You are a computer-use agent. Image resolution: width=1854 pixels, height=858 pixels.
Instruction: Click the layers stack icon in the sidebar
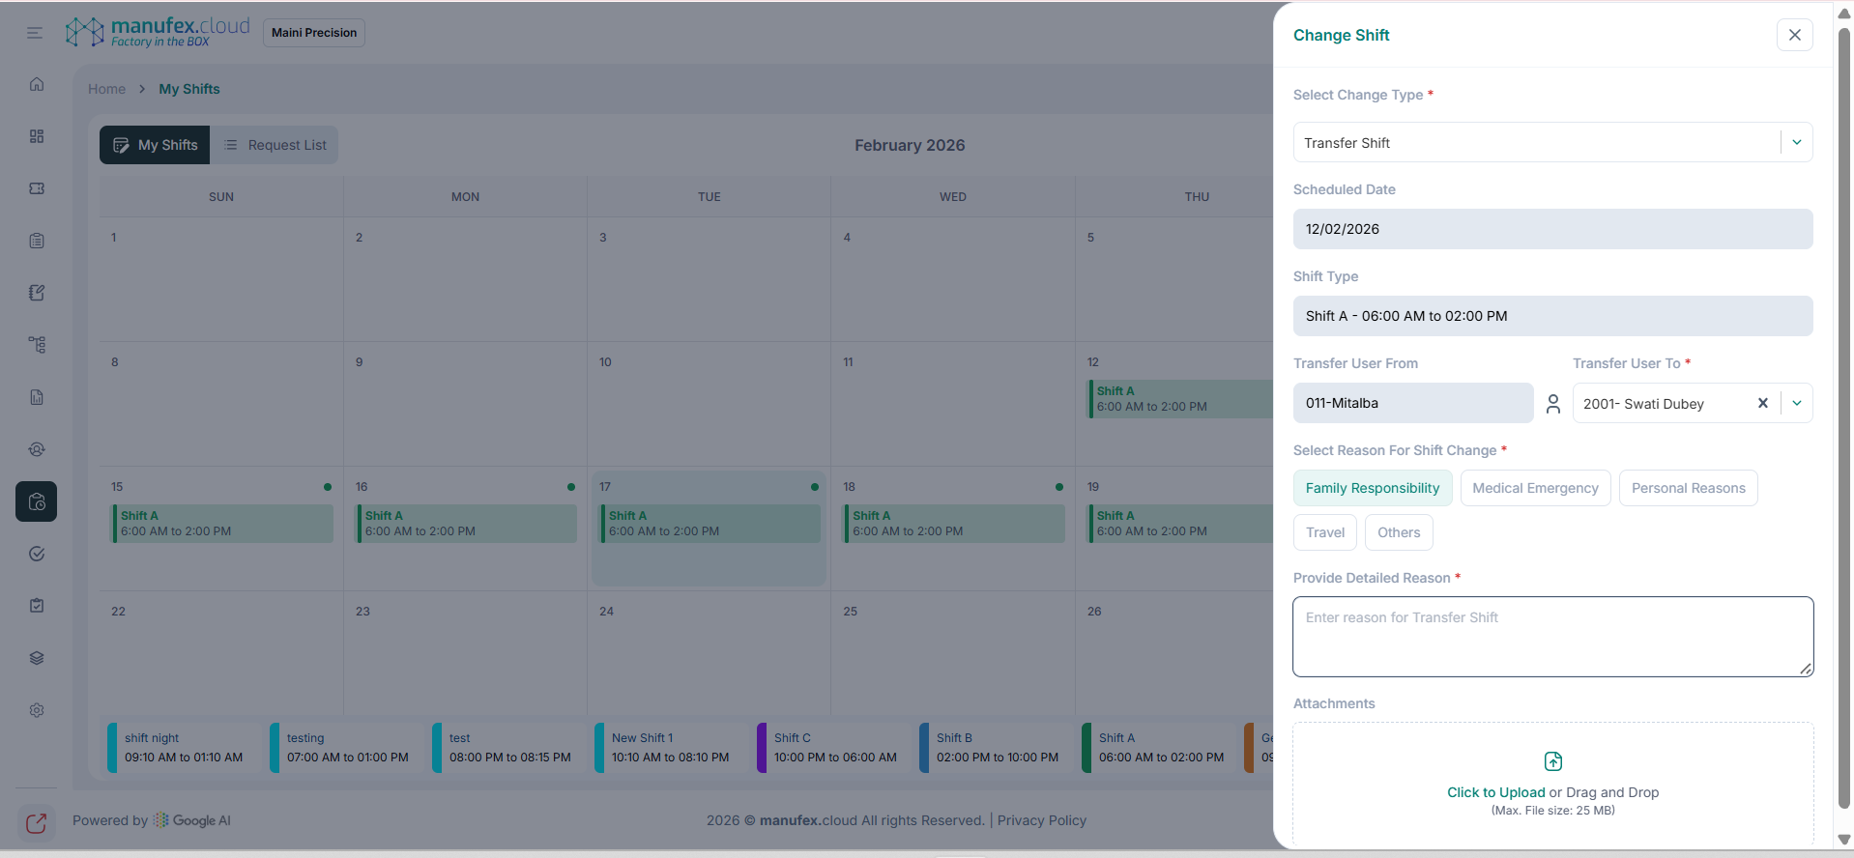(x=37, y=658)
